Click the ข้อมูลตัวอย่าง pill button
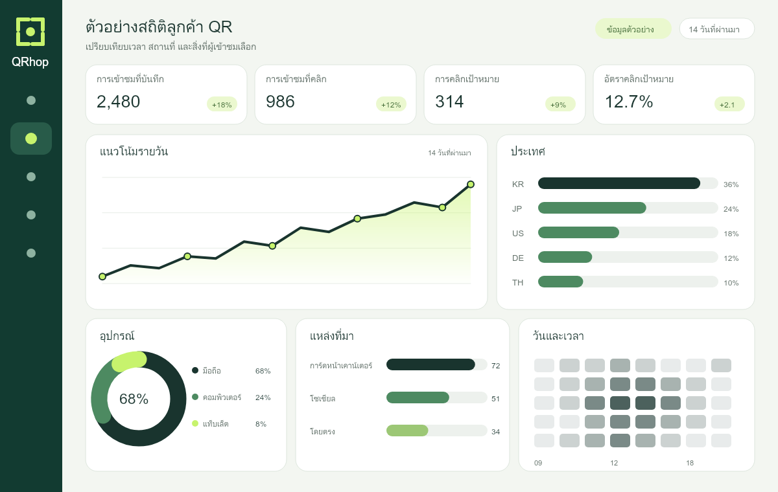778x492 pixels. (633, 29)
